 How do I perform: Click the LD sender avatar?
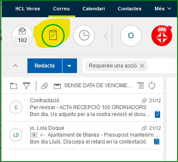tap(16, 135)
